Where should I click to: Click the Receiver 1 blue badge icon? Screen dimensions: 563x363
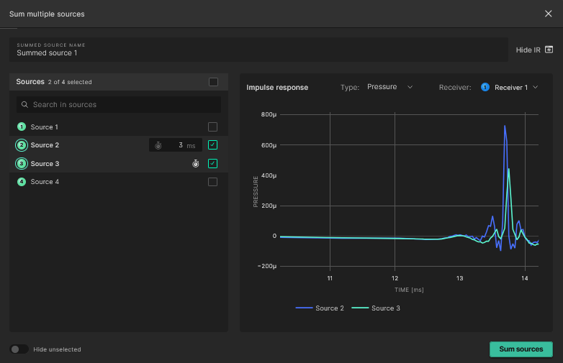pyautogui.click(x=485, y=88)
